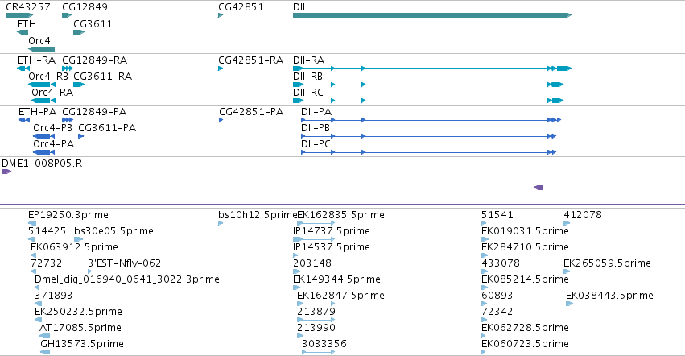685x356 pixels.
Task: Click the Dmel_dig_016940_0641_3022.3prime label
Action: (127, 279)
